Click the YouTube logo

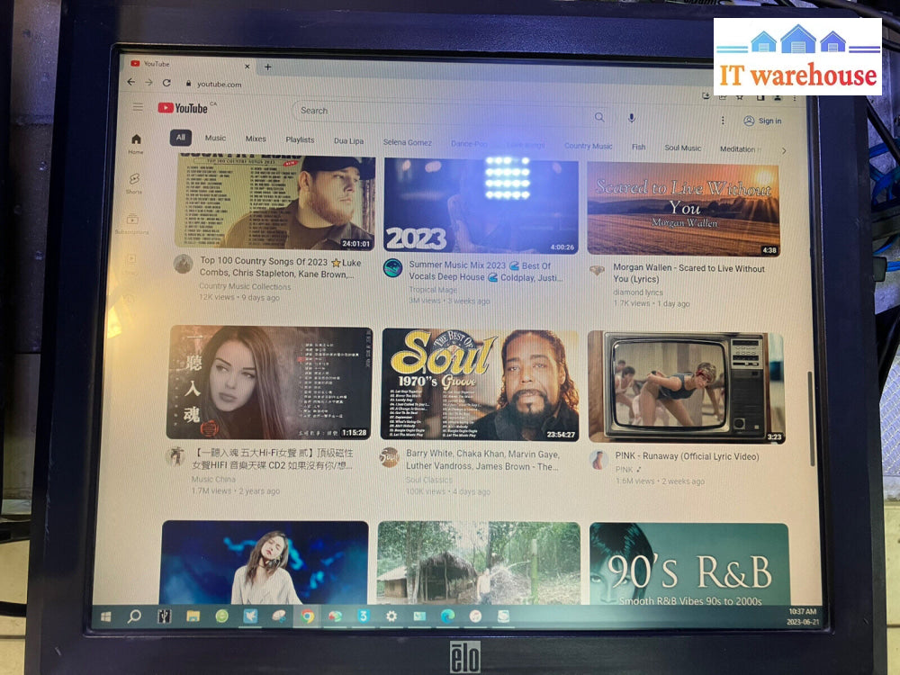pos(184,108)
